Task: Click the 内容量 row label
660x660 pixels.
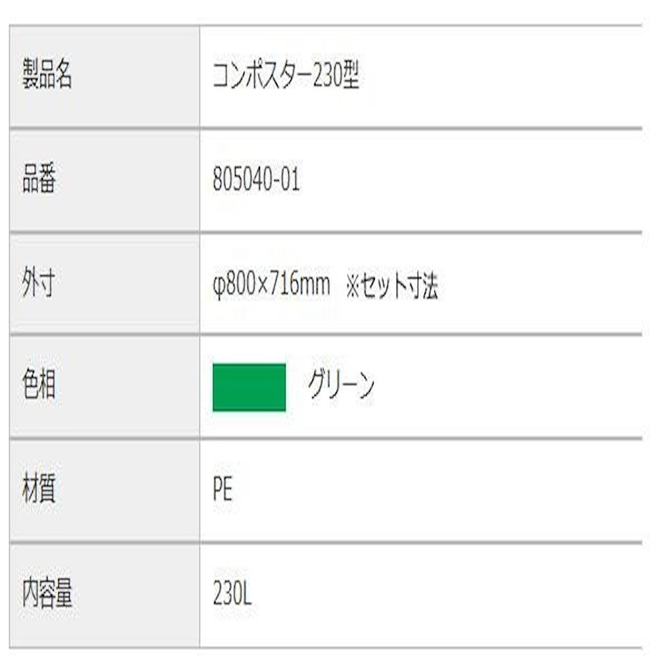Action: click(x=47, y=594)
